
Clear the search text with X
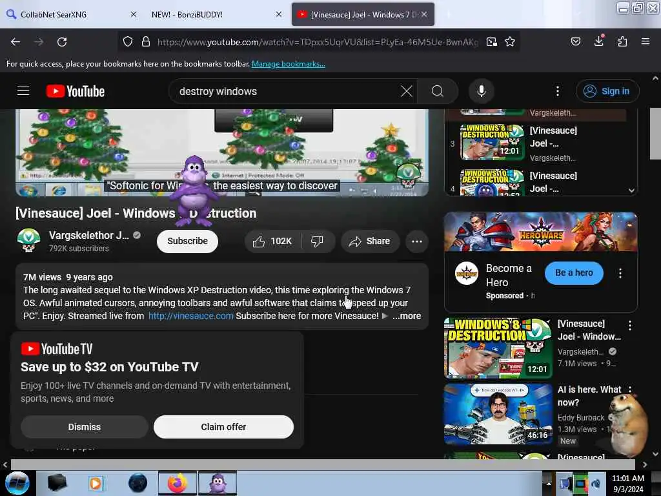[x=407, y=91]
